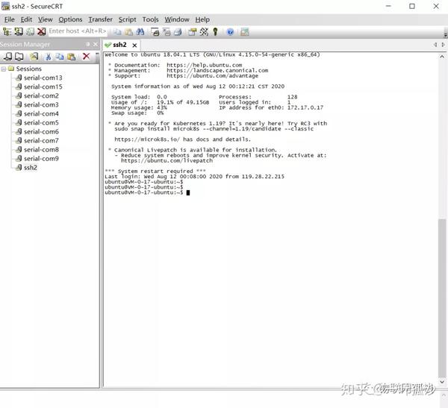Click the Quick Connect toolbar icon

click(x=19, y=31)
